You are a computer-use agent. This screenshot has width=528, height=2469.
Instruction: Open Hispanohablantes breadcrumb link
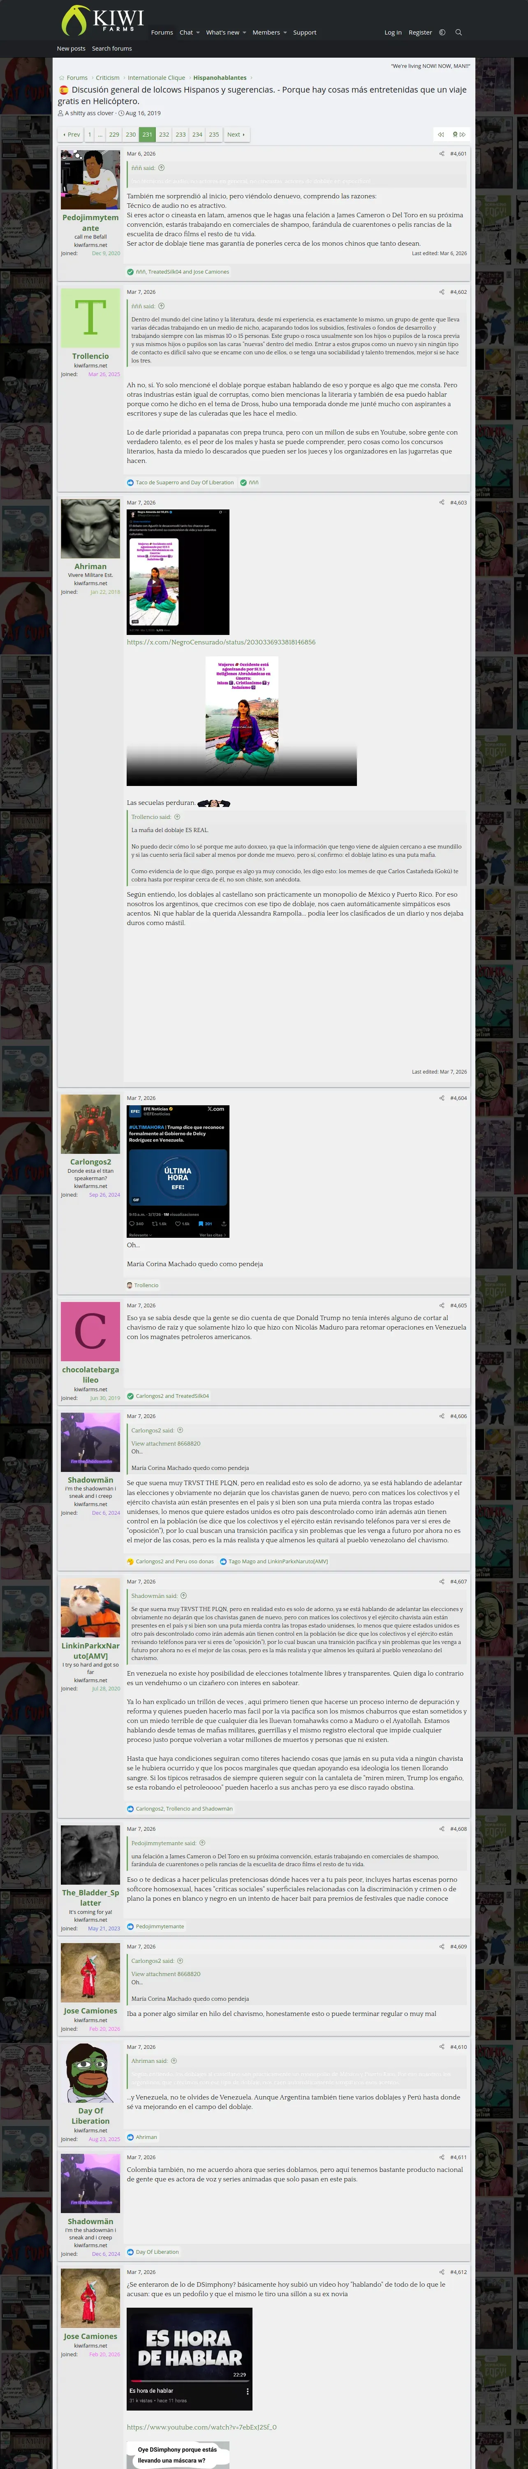tap(220, 78)
